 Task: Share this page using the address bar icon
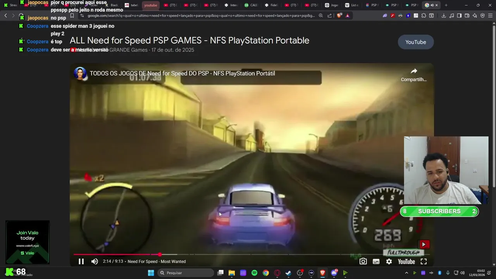pos(329,15)
